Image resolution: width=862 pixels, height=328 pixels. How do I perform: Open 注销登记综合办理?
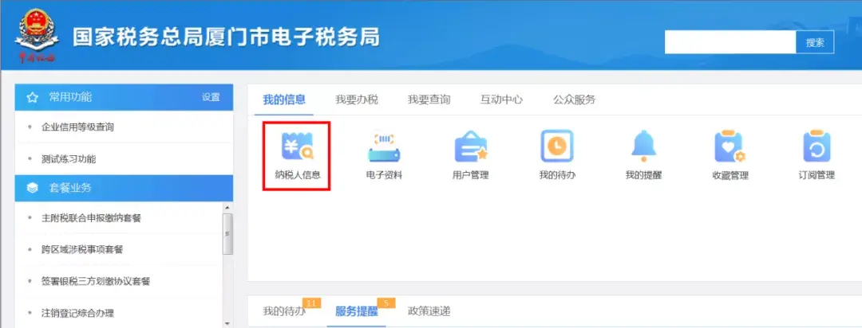(x=78, y=313)
